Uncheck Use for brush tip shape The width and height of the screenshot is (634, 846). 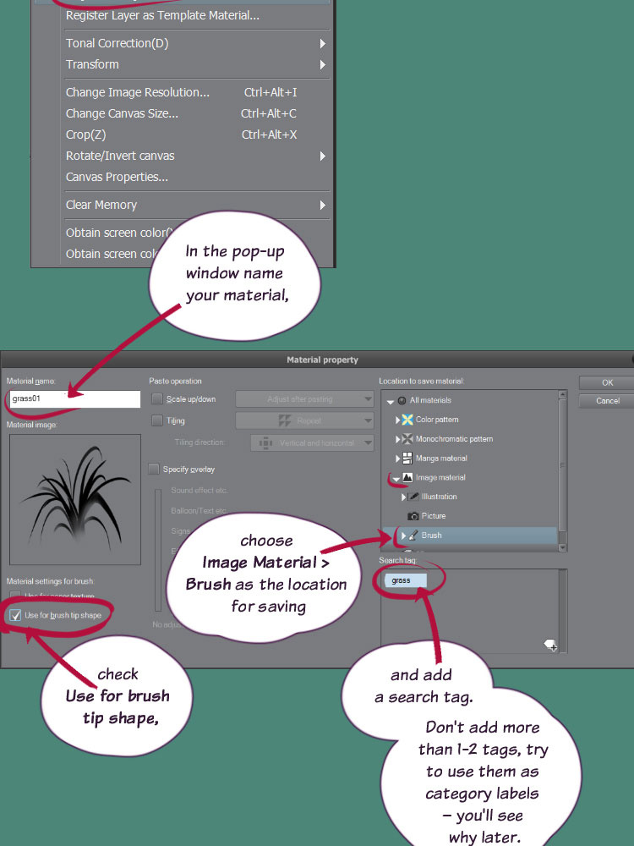pyautogui.click(x=15, y=615)
